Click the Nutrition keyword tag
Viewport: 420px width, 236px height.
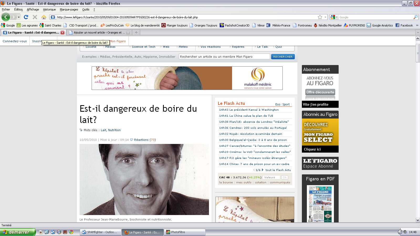[114, 130]
